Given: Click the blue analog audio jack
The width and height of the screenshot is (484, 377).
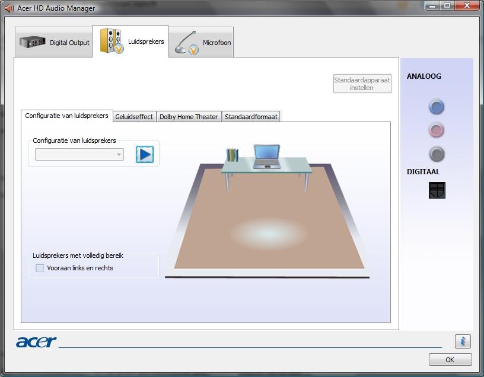Looking at the screenshot, I should (437, 107).
